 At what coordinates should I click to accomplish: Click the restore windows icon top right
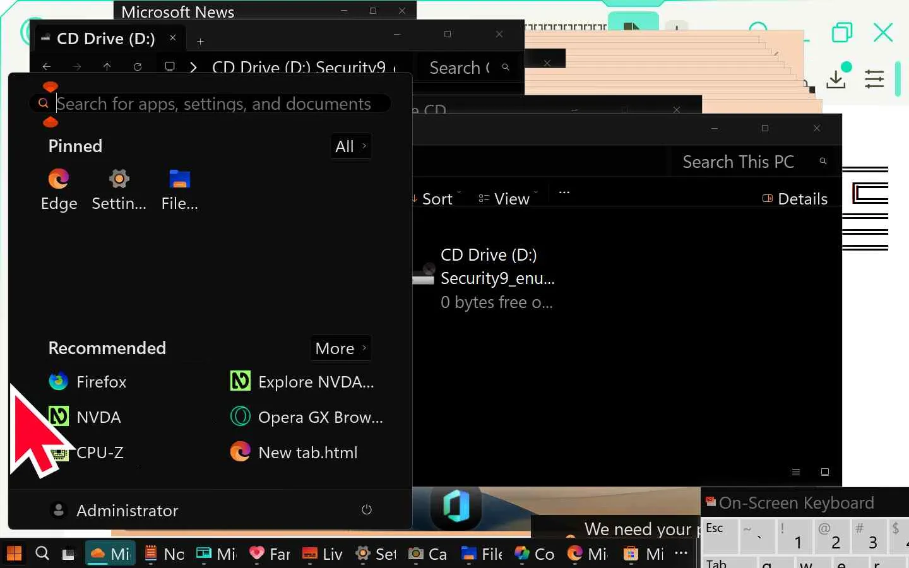coord(842,32)
